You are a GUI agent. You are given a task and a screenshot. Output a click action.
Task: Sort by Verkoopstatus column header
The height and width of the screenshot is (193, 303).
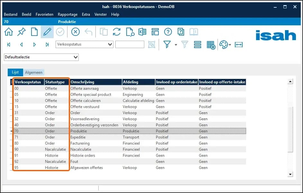(x=29, y=82)
